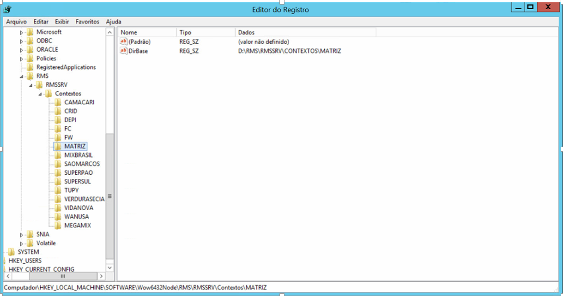Expand the Microsoft key
Viewport: 563px width, 296px height.
pos(21,32)
